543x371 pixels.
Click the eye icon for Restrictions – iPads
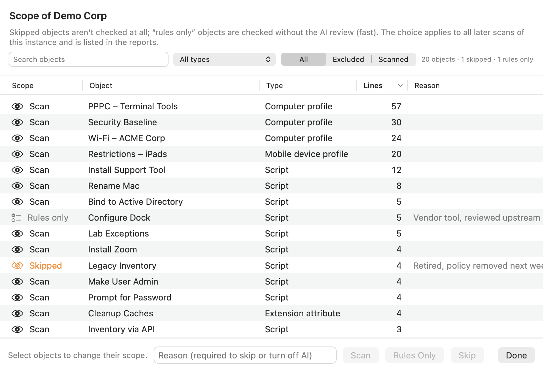click(x=17, y=154)
